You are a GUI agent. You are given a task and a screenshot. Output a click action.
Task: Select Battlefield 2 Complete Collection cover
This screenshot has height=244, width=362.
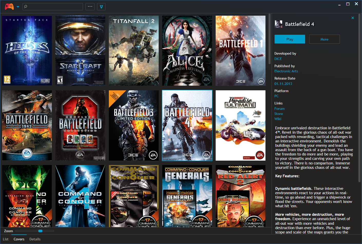80,125
